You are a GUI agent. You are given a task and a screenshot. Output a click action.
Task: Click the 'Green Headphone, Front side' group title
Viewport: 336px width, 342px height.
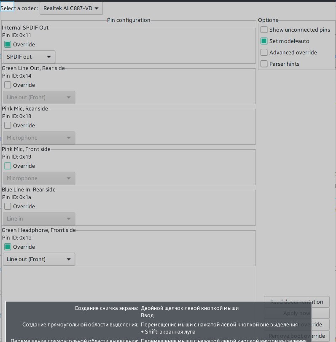(x=39, y=230)
